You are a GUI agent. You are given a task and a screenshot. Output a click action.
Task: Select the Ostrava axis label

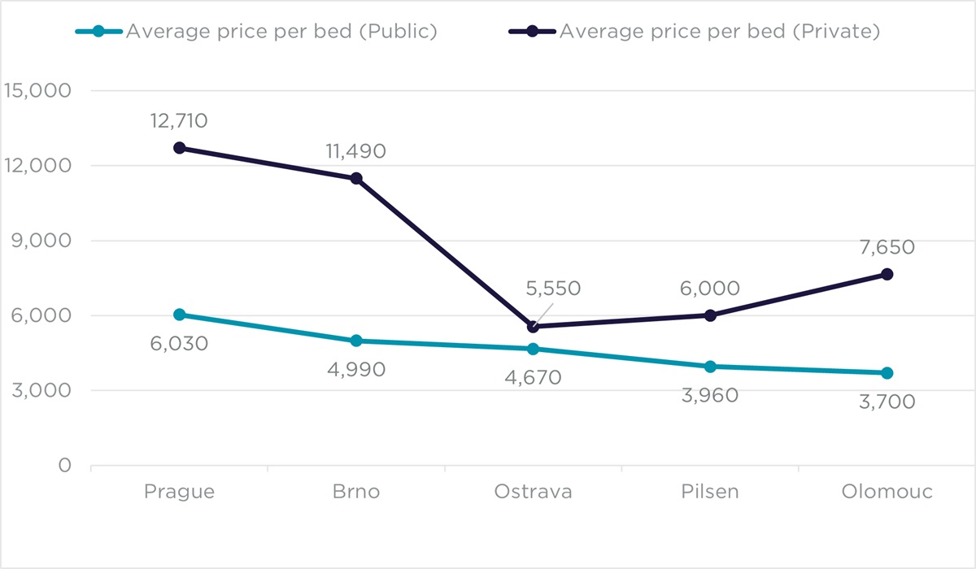534,492
